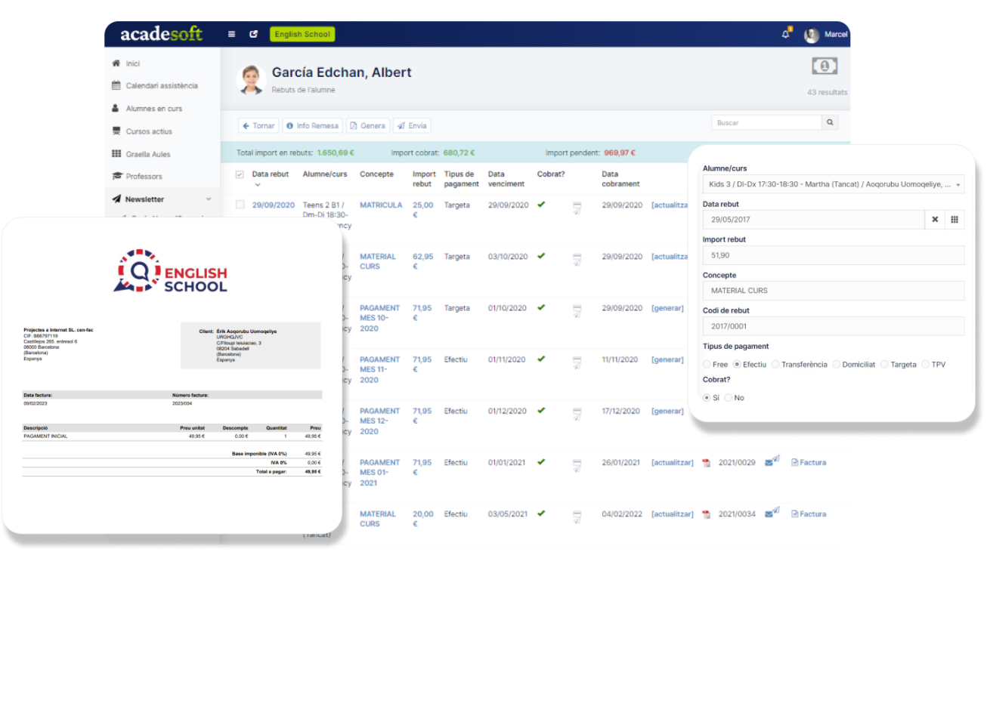990x703 pixels.
Task: Click the Info Remesa button
Action: pyautogui.click(x=313, y=126)
